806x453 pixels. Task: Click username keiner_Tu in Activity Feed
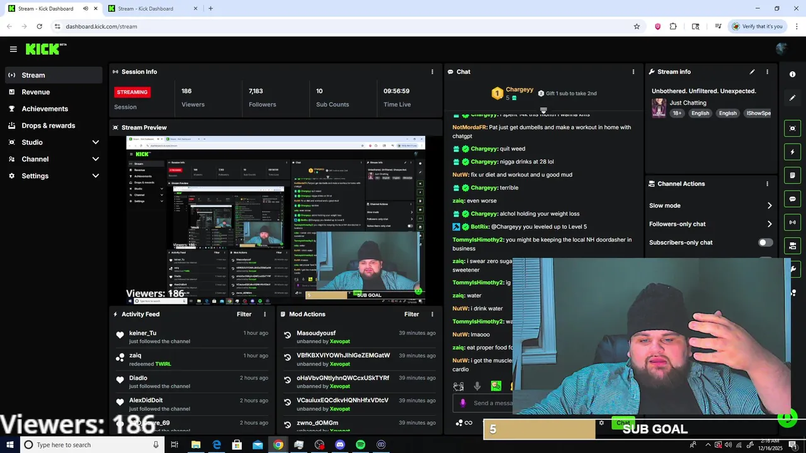pyautogui.click(x=142, y=333)
